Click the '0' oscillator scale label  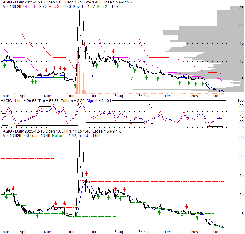[242, 127]
